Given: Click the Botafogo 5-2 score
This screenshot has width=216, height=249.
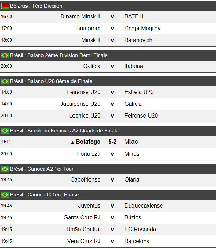Looking at the screenshot, I should click(x=112, y=142).
